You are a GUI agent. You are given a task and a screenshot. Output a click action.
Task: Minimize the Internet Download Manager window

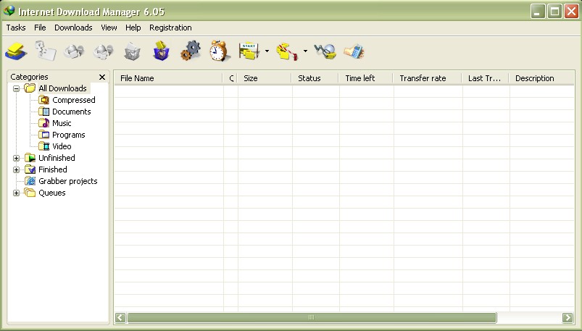click(538, 12)
